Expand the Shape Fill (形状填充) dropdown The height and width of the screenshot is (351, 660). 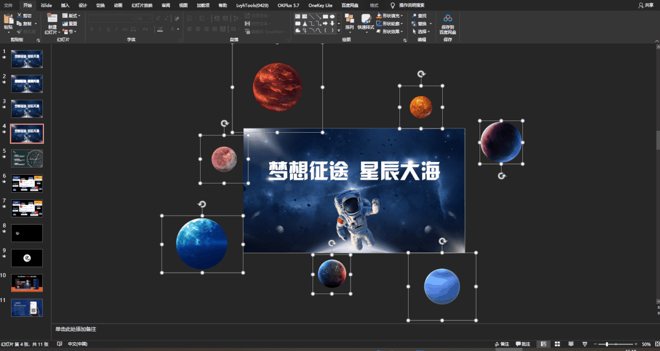[402, 16]
